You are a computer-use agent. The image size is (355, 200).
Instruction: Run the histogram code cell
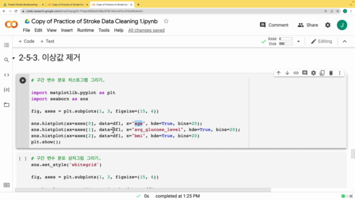pyautogui.click(x=23, y=80)
